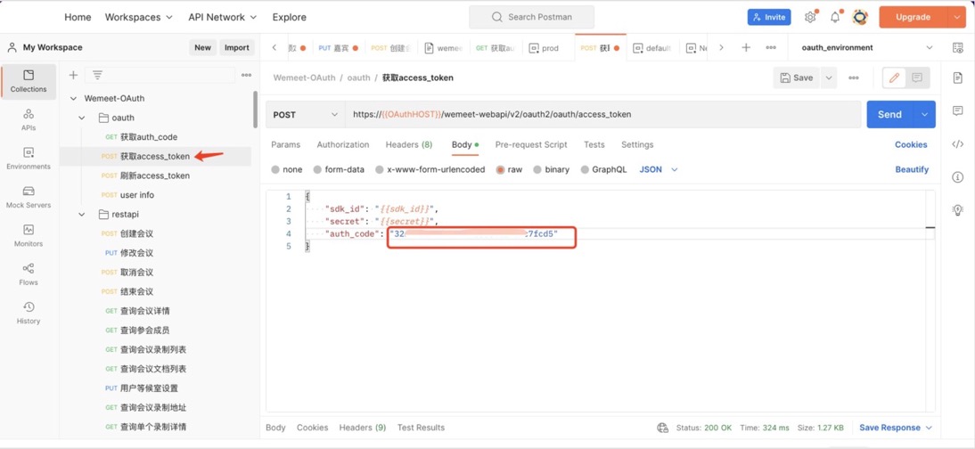Click the request URL field
Screen dimensions: 975x449
click(603, 114)
